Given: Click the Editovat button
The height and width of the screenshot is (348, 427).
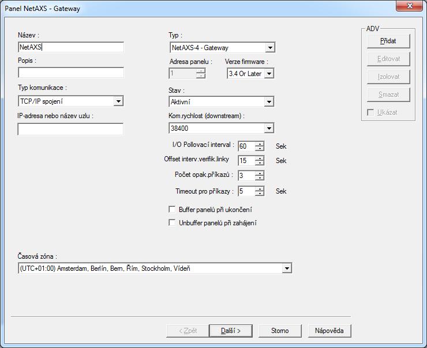Looking at the screenshot, I should 388,59.
